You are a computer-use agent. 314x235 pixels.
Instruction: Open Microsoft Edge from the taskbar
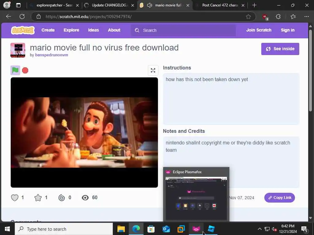[136, 229]
